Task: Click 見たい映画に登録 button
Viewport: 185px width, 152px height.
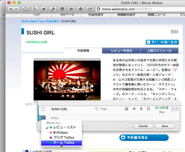Action: coord(162,42)
